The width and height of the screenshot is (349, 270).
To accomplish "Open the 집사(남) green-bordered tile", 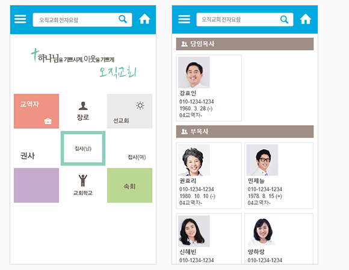I will 83,148.
